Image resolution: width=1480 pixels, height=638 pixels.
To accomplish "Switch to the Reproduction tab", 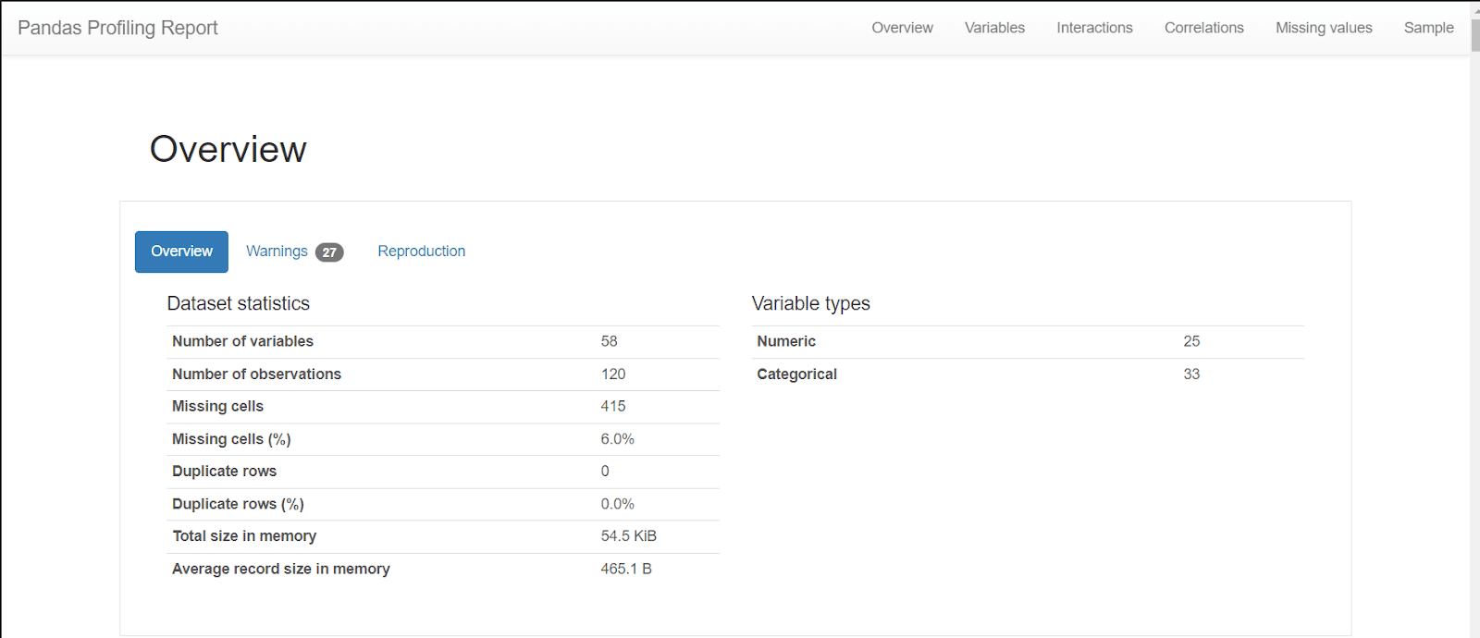I will [x=421, y=252].
